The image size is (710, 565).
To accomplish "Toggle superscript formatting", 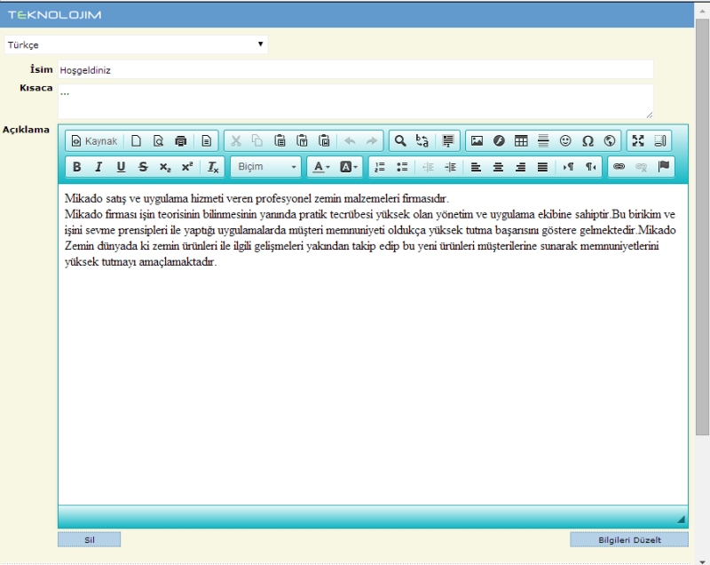I will pos(187,167).
